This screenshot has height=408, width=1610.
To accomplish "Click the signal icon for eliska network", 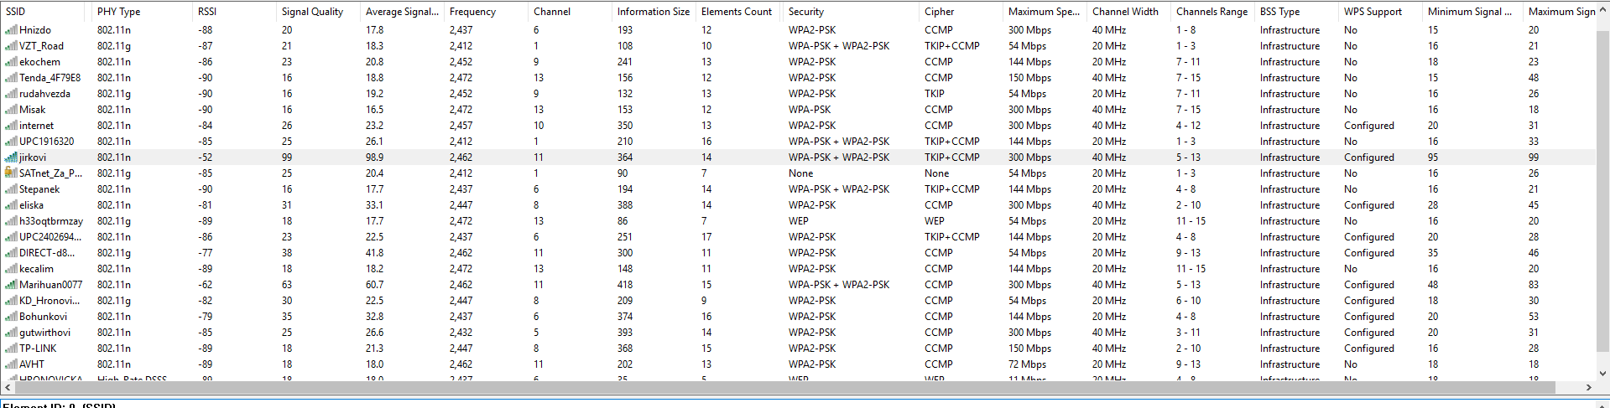I will [11, 205].
